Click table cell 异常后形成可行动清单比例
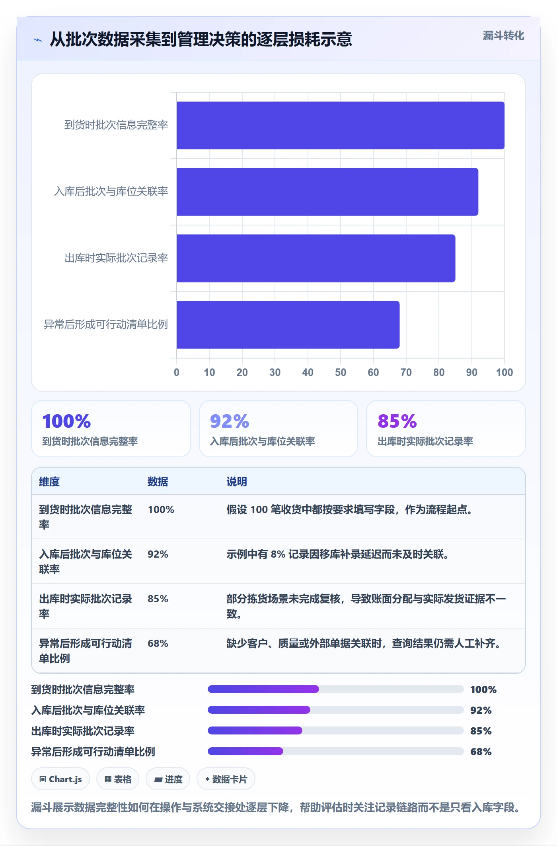 [x=86, y=651]
